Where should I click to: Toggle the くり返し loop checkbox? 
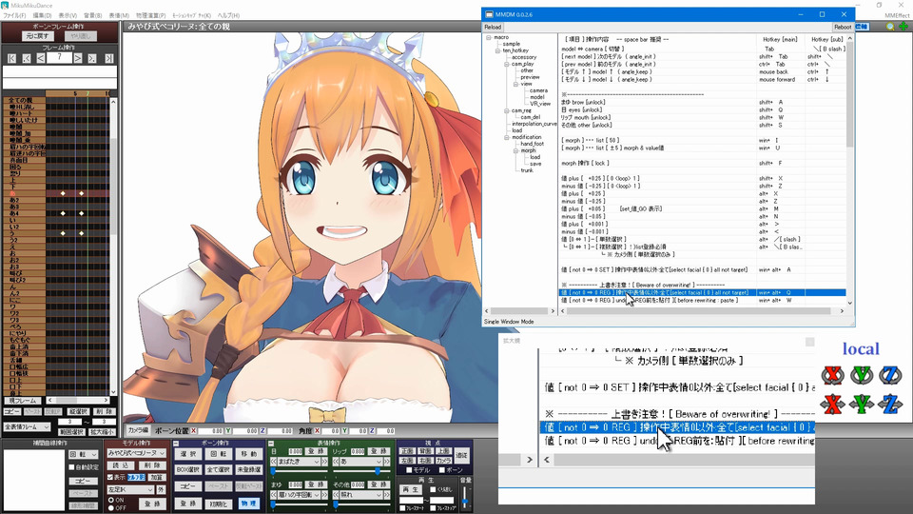click(x=433, y=489)
